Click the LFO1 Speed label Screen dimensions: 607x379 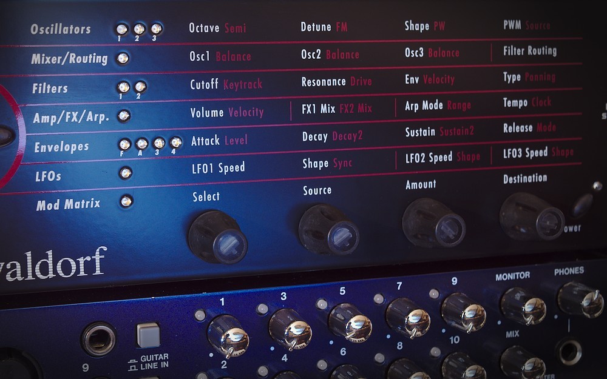[x=219, y=168]
